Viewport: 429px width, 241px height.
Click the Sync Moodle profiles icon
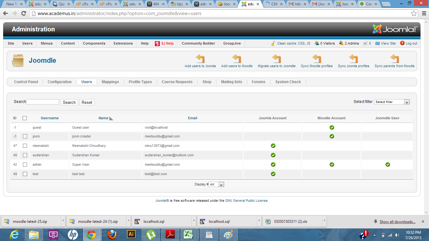pyautogui.click(x=317, y=59)
